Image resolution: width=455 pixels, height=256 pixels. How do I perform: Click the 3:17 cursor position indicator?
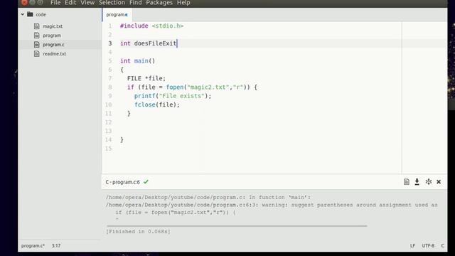(x=56, y=245)
